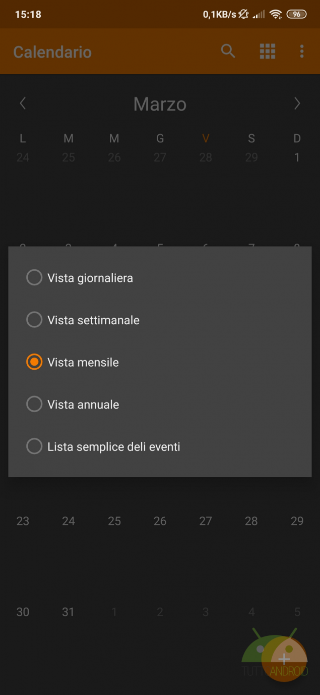Tap the grid view switcher icon
The height and width of the screenshot is (695, 320).
[267, 51]
